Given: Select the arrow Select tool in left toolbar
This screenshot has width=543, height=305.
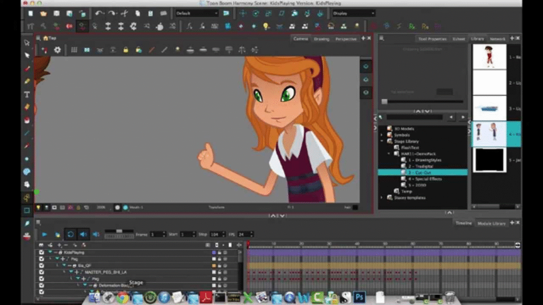Looking at the screenshot, I should tap(27, 43).
